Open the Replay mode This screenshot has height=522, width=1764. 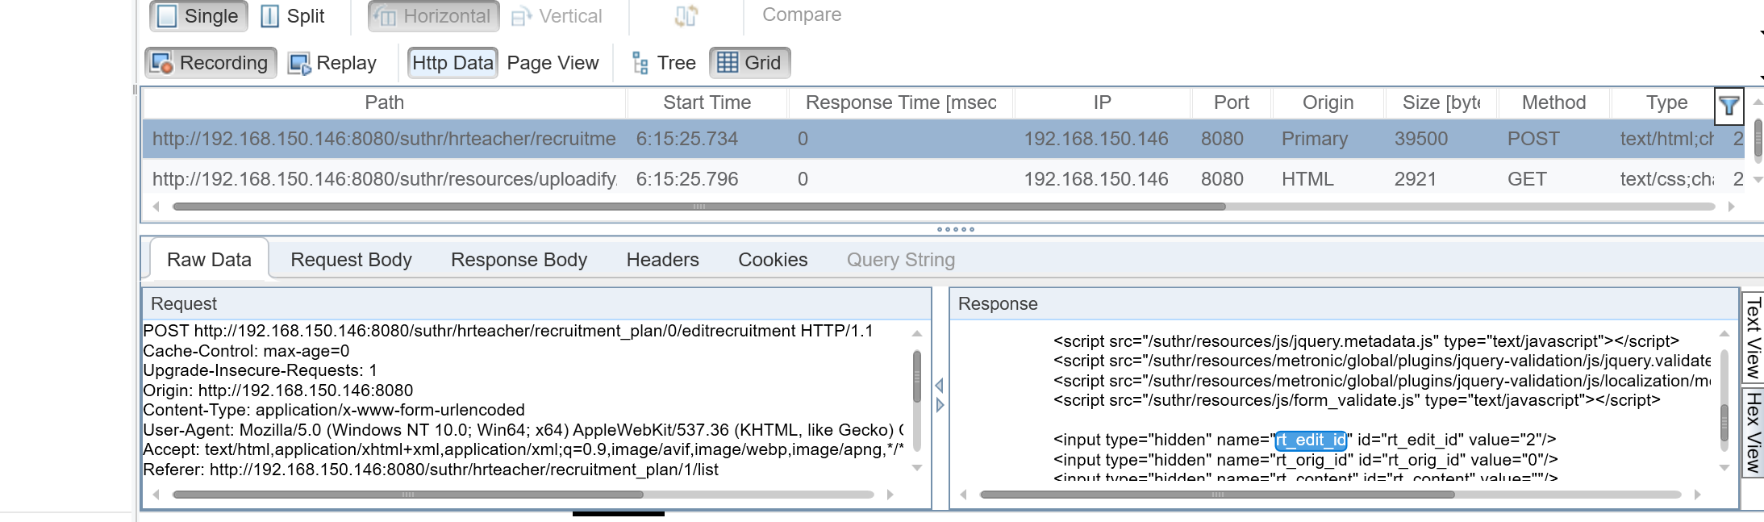click(332, 63)
